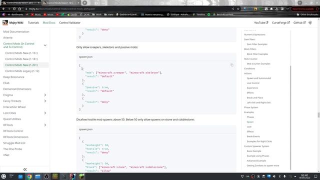Open Control Mods Legacy (1.12) page

click(22, 71)
